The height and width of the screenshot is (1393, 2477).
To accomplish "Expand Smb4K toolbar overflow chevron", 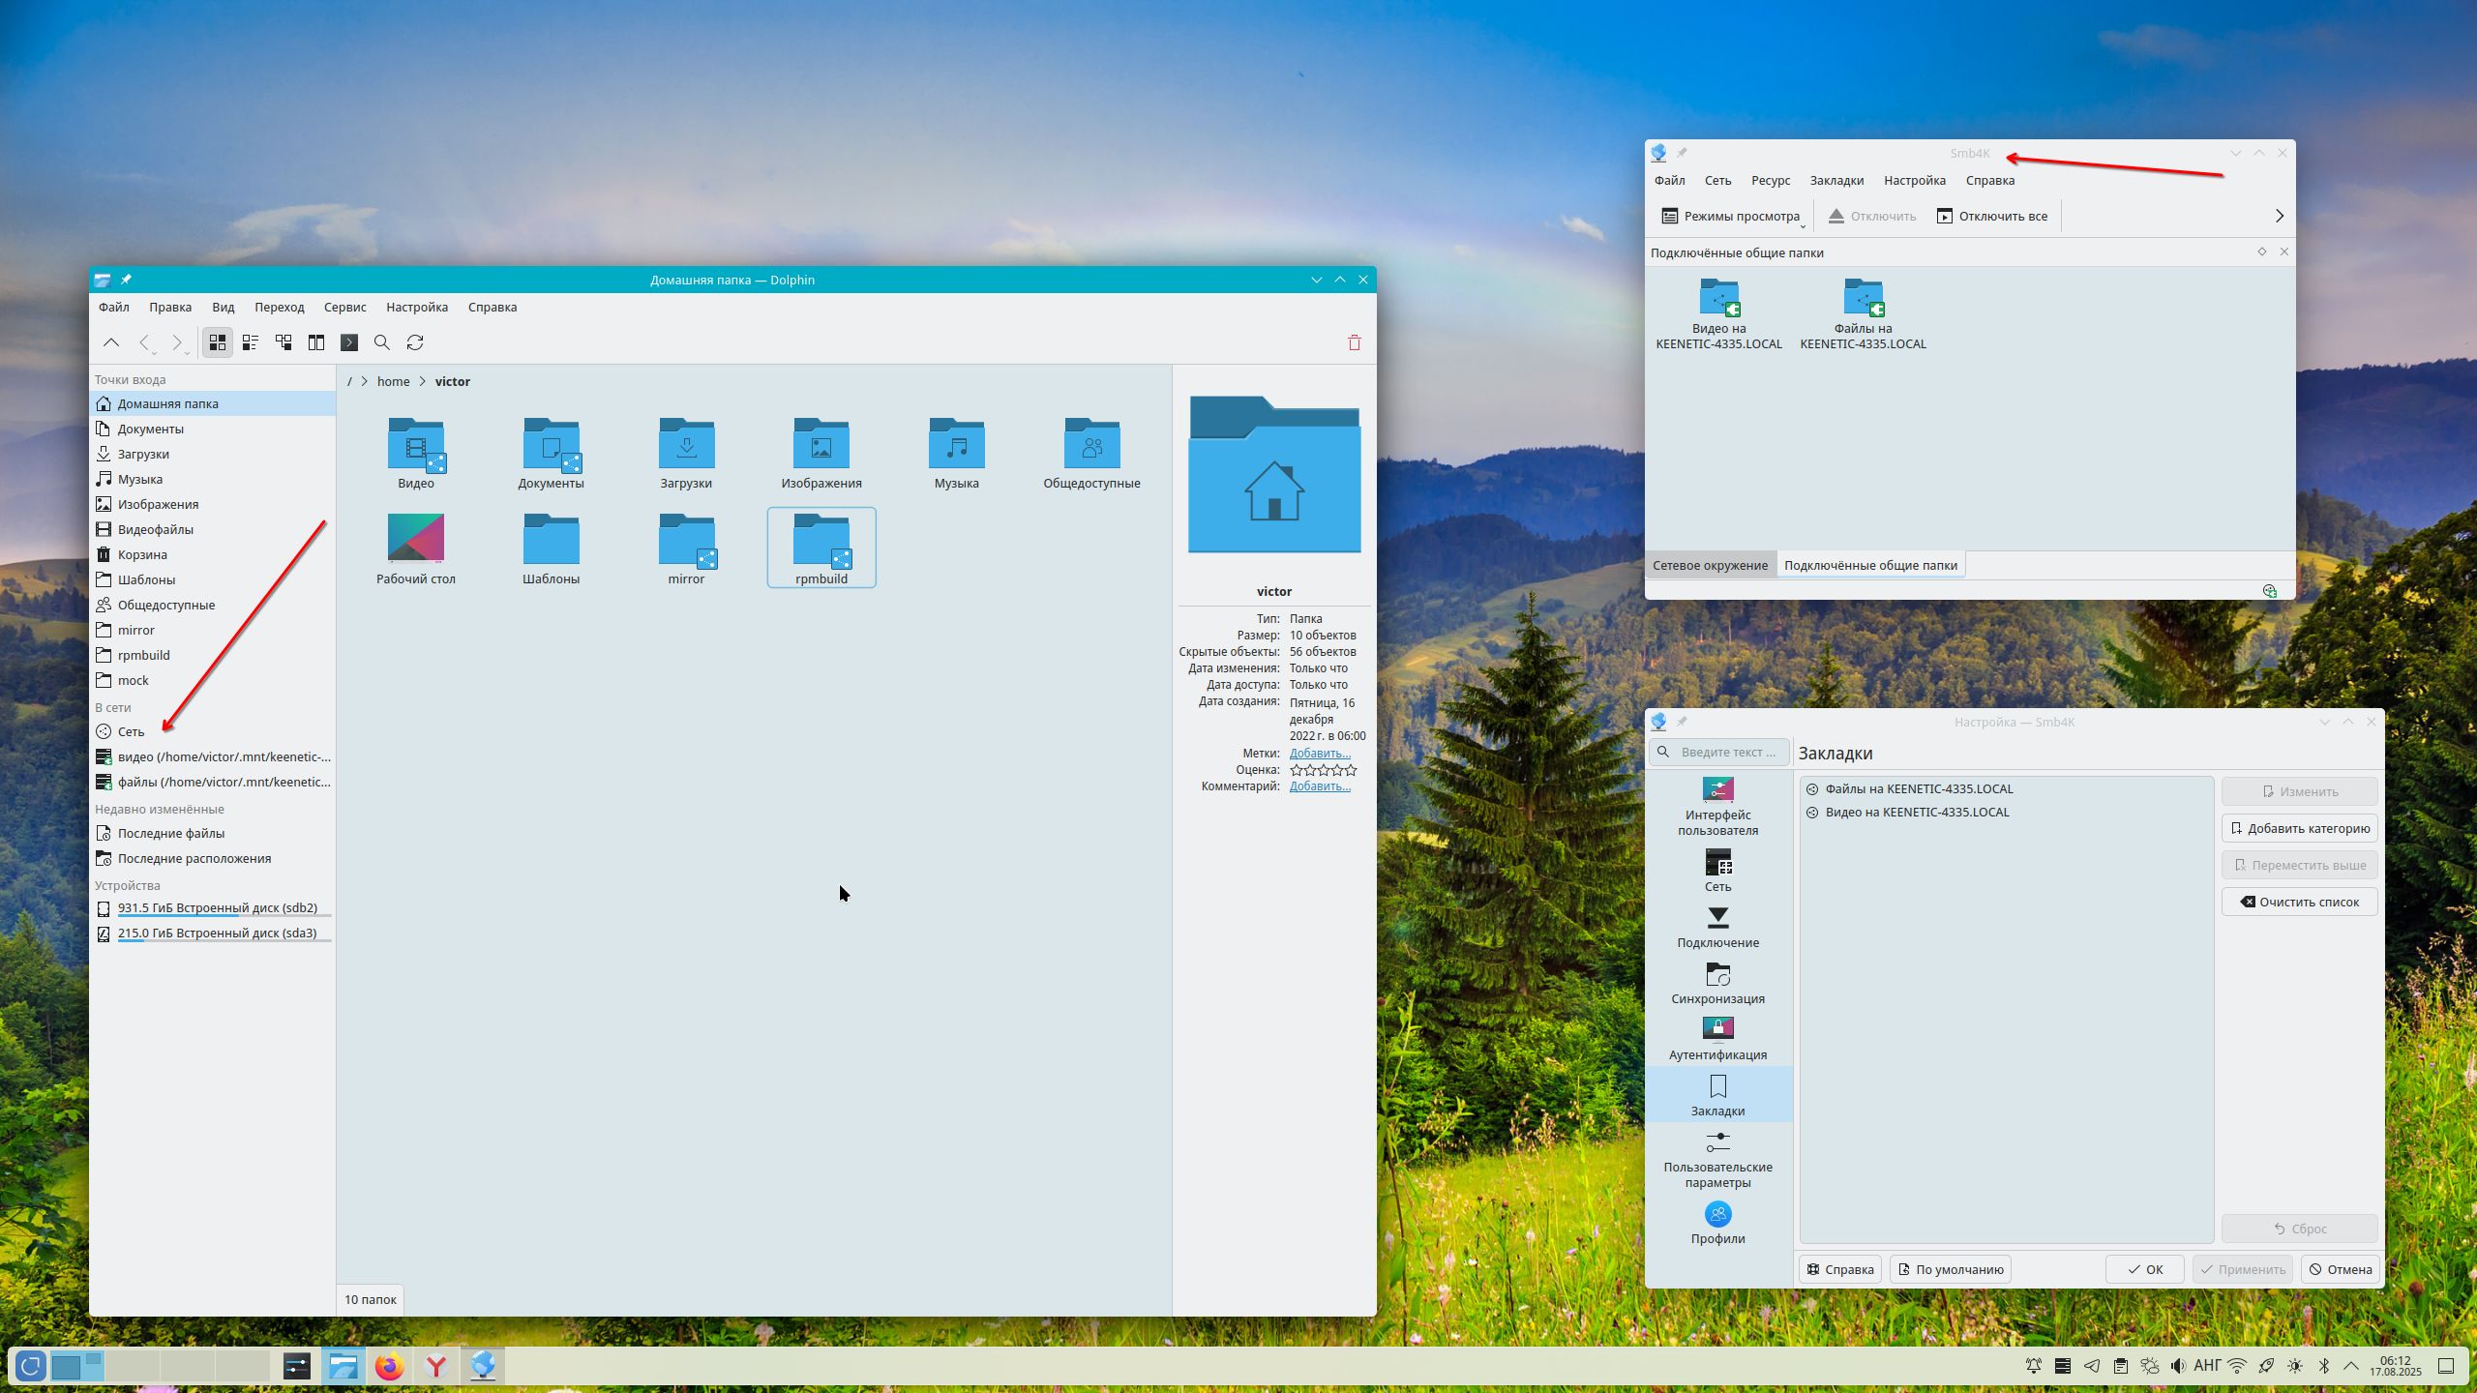I will pos(2279,216).
